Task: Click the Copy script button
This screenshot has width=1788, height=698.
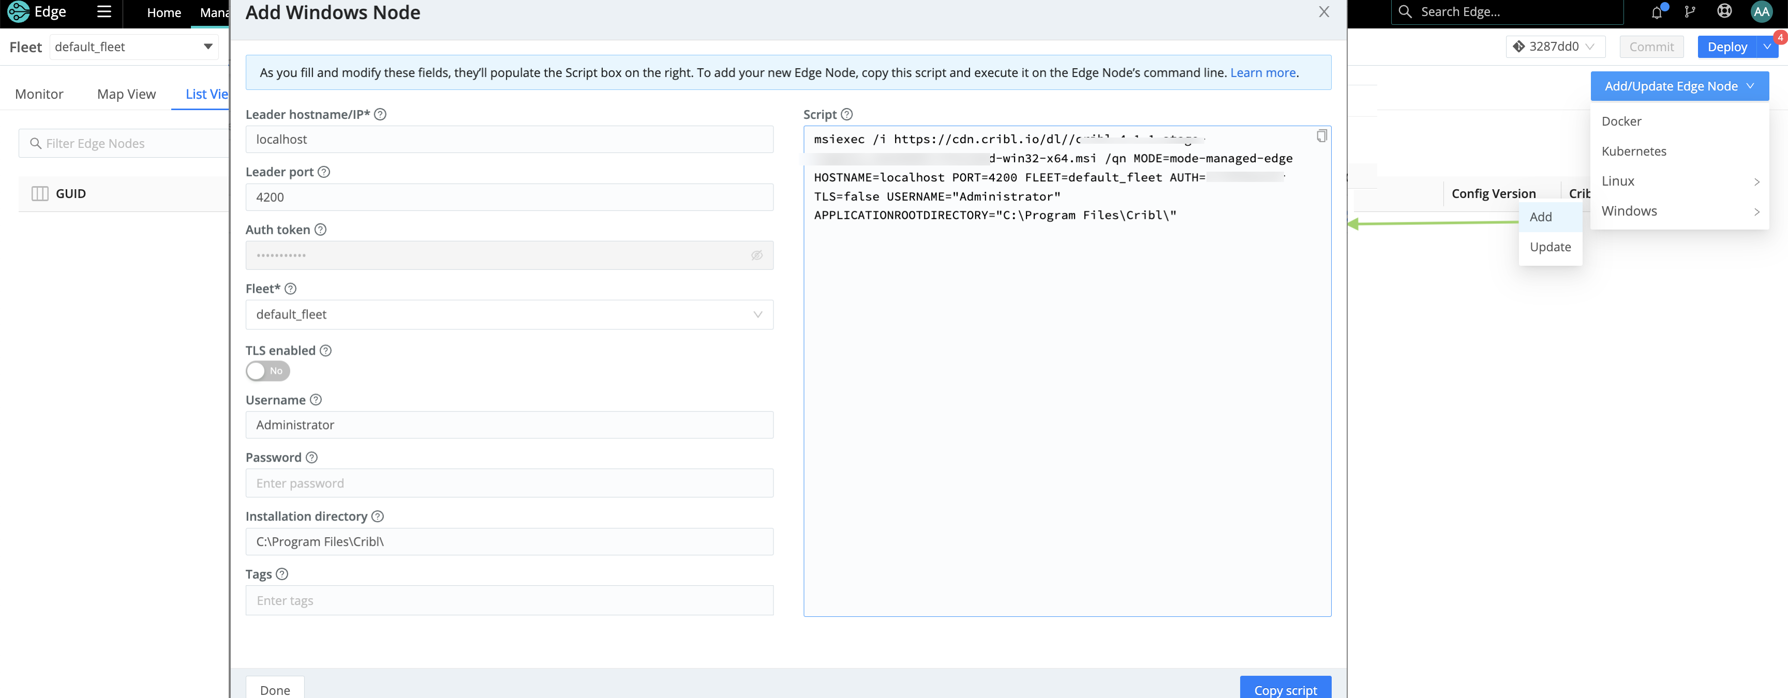Action: tap(1285, 689)
